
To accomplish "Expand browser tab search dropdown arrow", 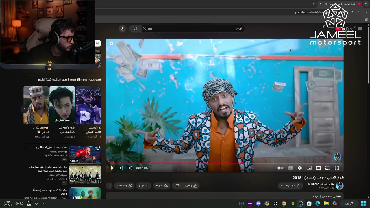I will tap(366, 4).
